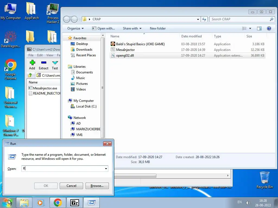Click Extract in 7-Zip toolbar

pyautogui.click(x=43, y=65)
